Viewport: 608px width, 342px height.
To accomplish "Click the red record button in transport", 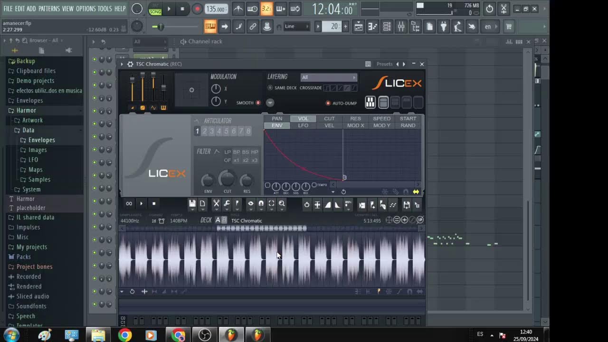I will pyautogui.click(x=197, y=9).
